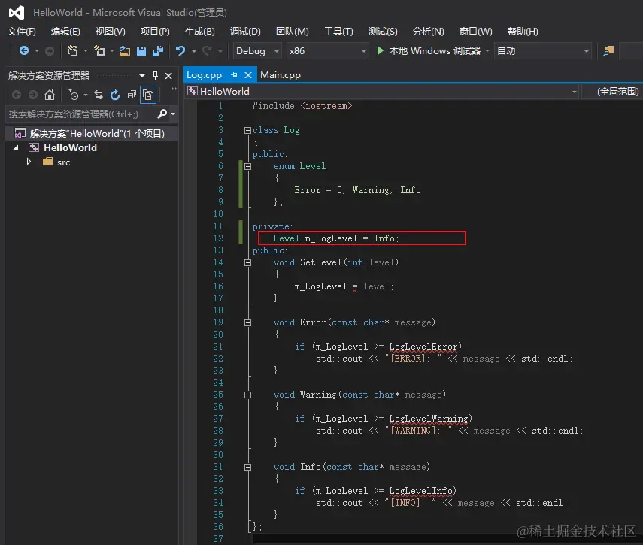Toggle auto-hide pin on Solution Explorer panel
The image size is (643, 545).
pos(156,76)
